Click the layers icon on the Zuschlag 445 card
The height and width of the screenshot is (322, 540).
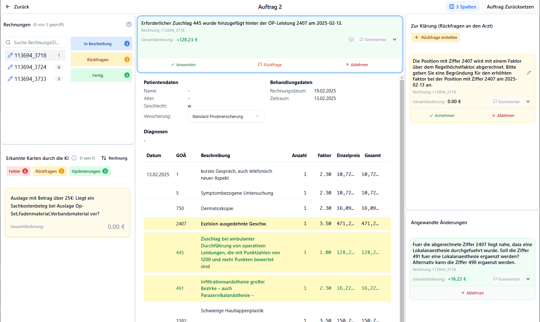click(351, 40)
